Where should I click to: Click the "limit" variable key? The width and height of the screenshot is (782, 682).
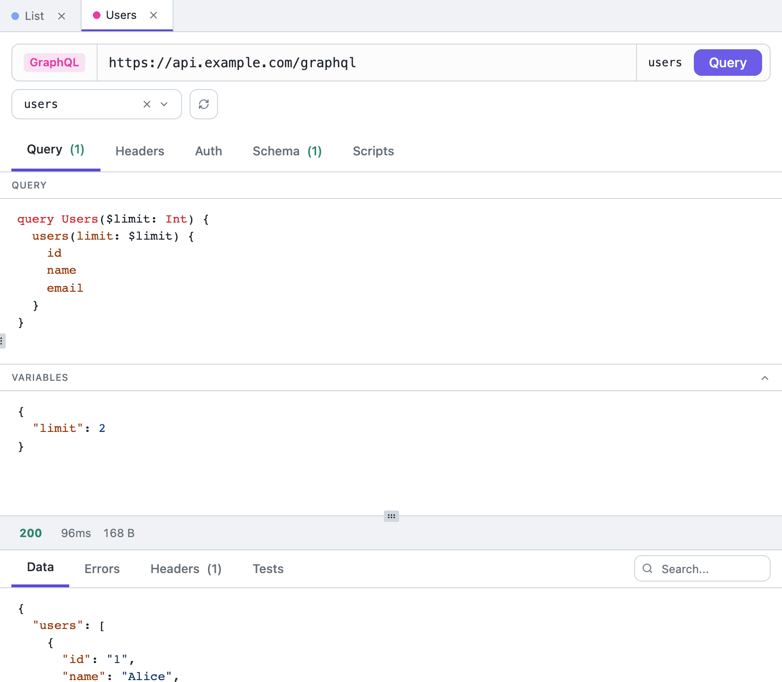[58, 429]
